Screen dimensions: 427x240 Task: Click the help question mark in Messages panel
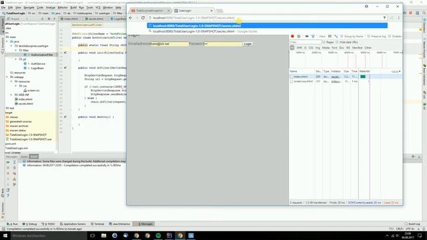8,195
